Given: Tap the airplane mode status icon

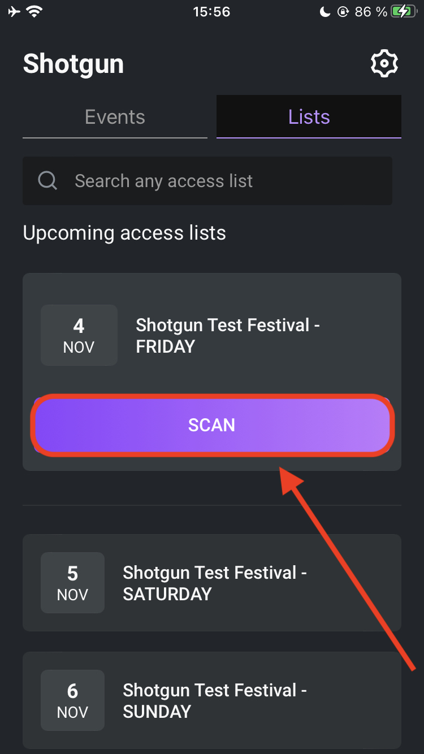Looking at the screenshot, I should pyautogui.click(x=14, y=12).
